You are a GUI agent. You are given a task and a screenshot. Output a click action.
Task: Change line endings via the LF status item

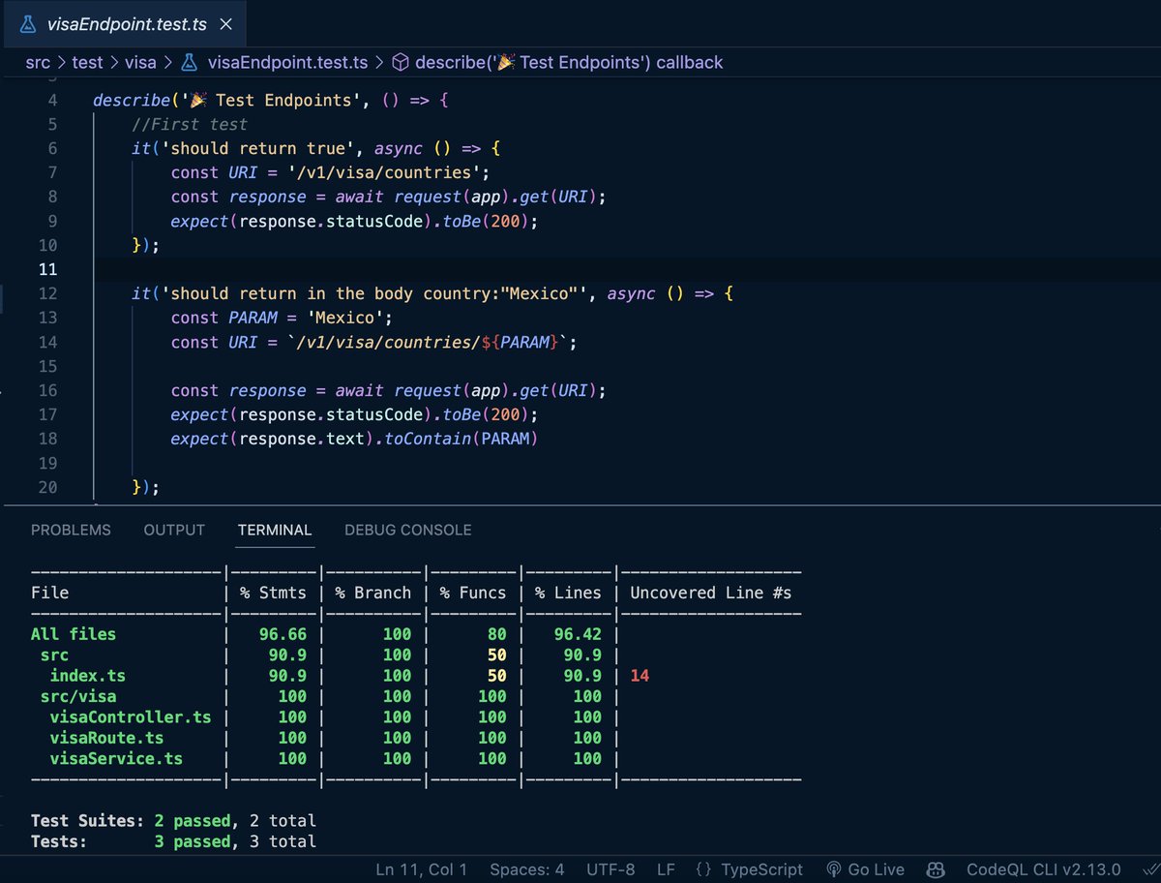(x=666, y=869)
